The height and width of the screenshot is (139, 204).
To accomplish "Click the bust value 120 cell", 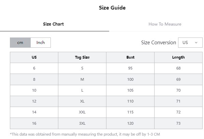I will (x=130, y=123).
